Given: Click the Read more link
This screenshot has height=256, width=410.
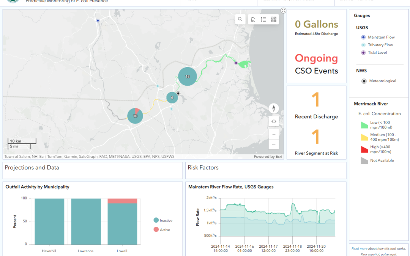Looking at the screenshot, I should [359, 248].
